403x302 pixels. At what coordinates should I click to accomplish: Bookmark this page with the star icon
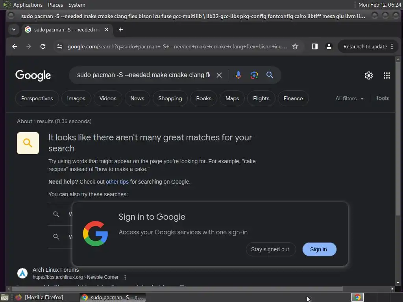point(295,46)
